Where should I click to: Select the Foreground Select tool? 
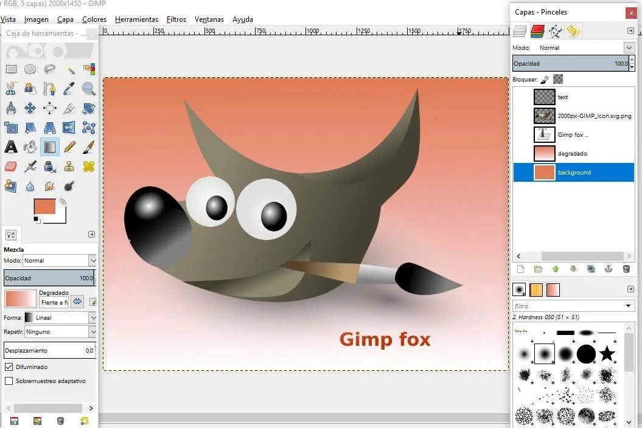[30, 88]
